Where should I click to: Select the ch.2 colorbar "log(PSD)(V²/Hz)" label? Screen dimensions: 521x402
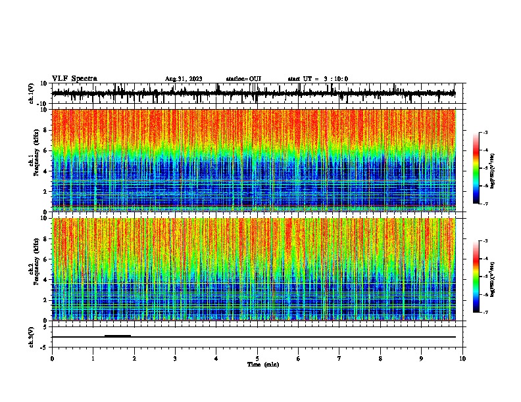[492, 279]
